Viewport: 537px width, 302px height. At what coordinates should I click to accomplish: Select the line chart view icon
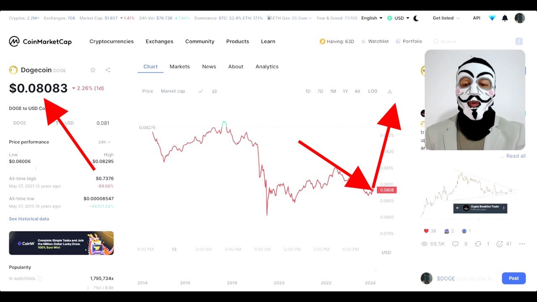[x=201, y=91]
